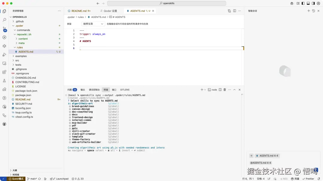Open the Search view in activity bar
Image resolution: width=323 pixels, height=181 pixels.
(4, 20)
